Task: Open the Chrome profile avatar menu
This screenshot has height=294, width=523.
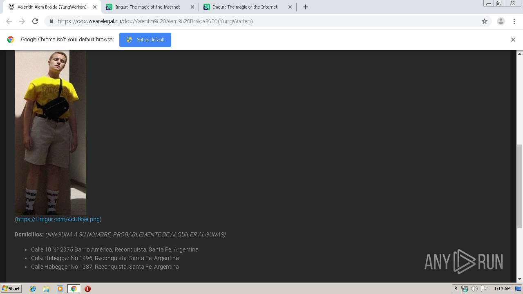Action: [x=501, y=21]
